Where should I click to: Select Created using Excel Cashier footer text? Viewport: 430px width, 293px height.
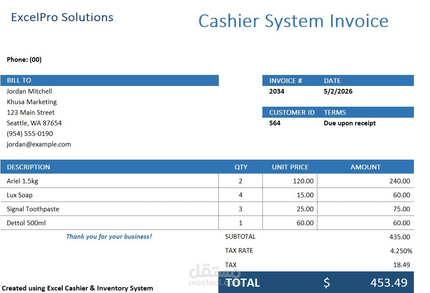click(x=77, y=288)
